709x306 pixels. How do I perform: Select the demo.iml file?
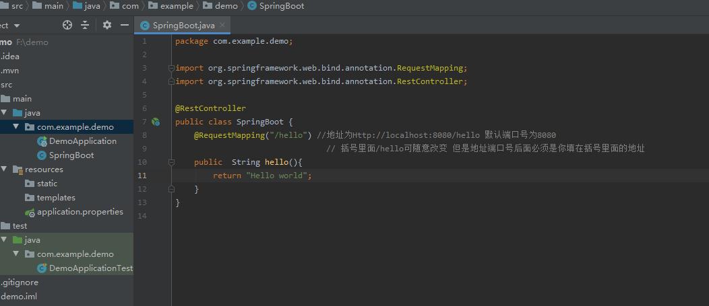point(19,297)
